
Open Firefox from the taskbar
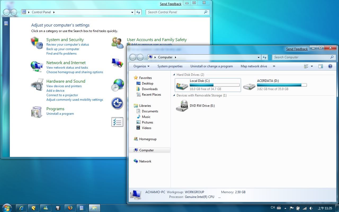(70, 208)
